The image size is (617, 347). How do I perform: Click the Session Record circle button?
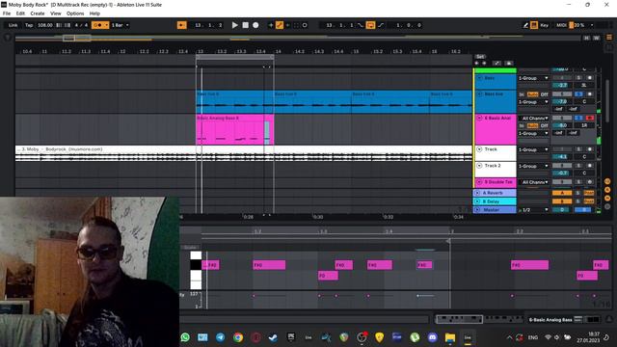[x=305, y=25]
